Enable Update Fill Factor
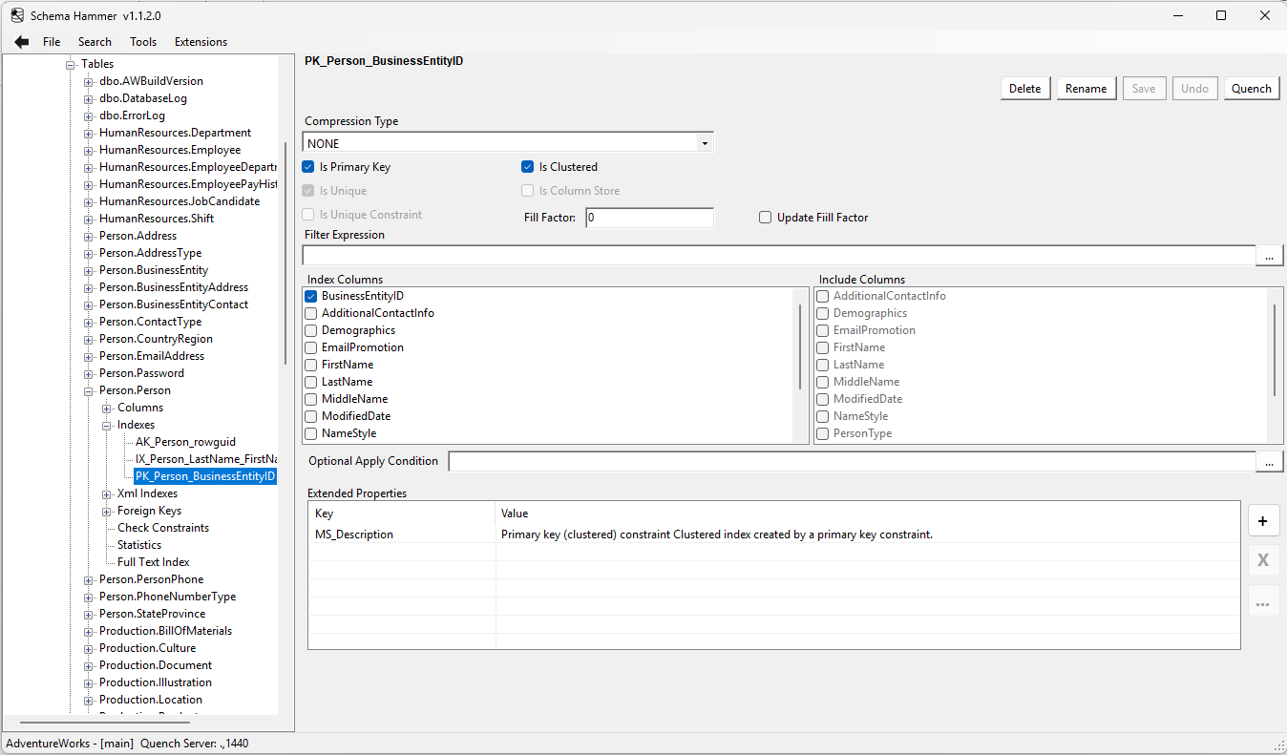 pos(765,217)
